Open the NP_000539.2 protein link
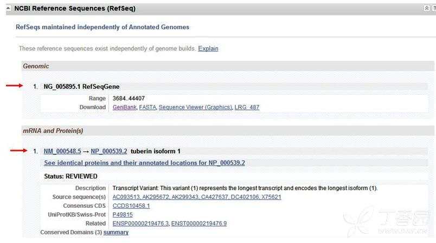This screenshot has width=436, height=243. pyautogui.click(x=109, y=152)
